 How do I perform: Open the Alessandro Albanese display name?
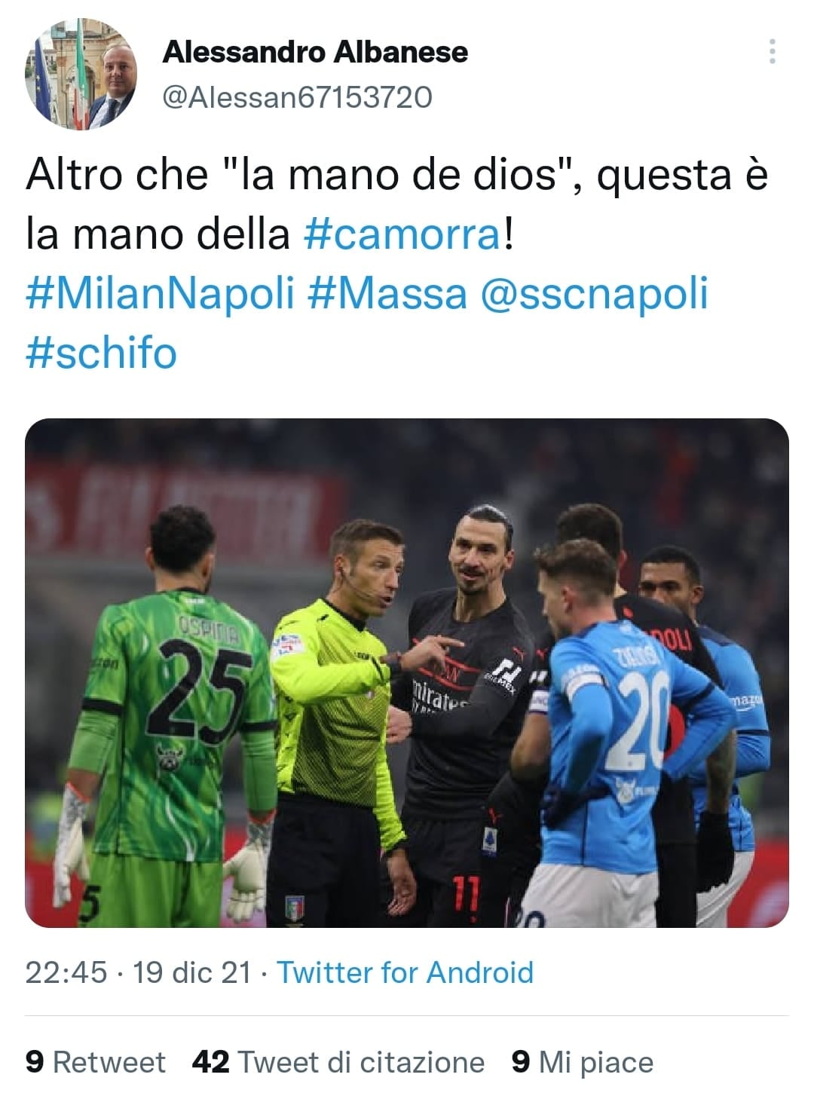315,52
